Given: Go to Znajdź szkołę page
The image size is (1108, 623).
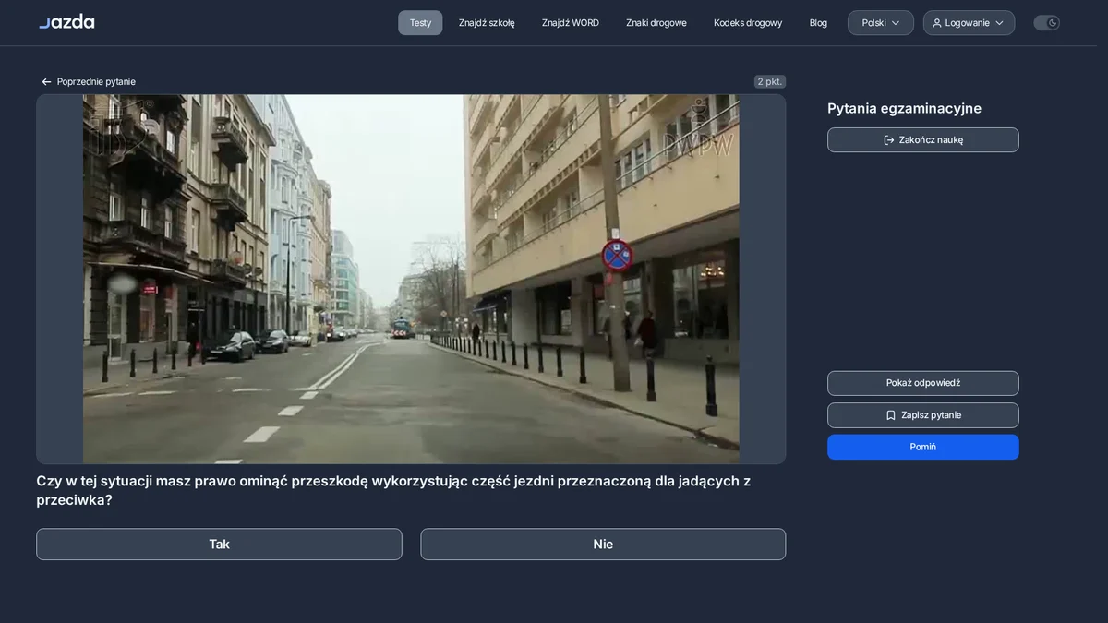Looking at the screenshot, I should click(487, 23).
